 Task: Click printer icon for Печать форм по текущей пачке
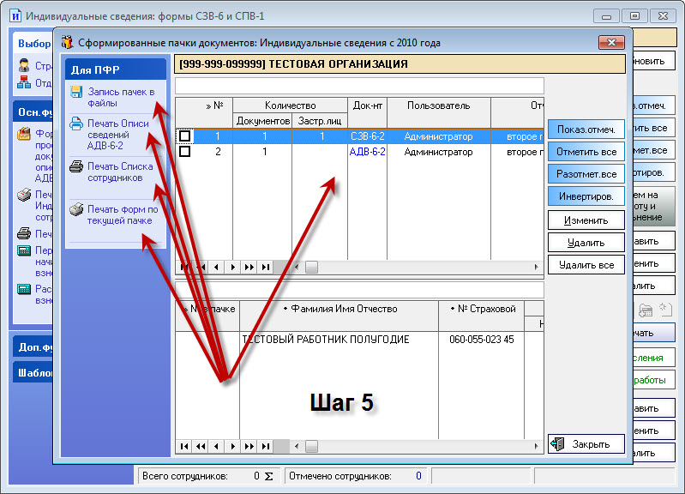[76, 210]
